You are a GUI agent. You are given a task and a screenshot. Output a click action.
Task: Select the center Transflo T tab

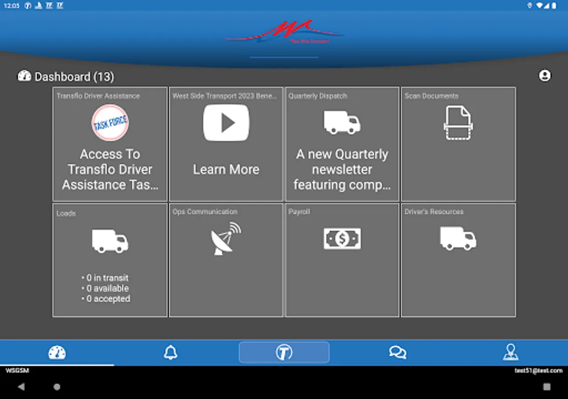coord(284,352)
